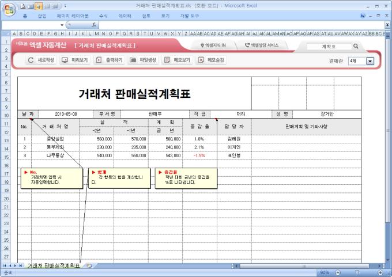
Task: Click the horizontal scrollbar thumb
Action: (304, 266)
